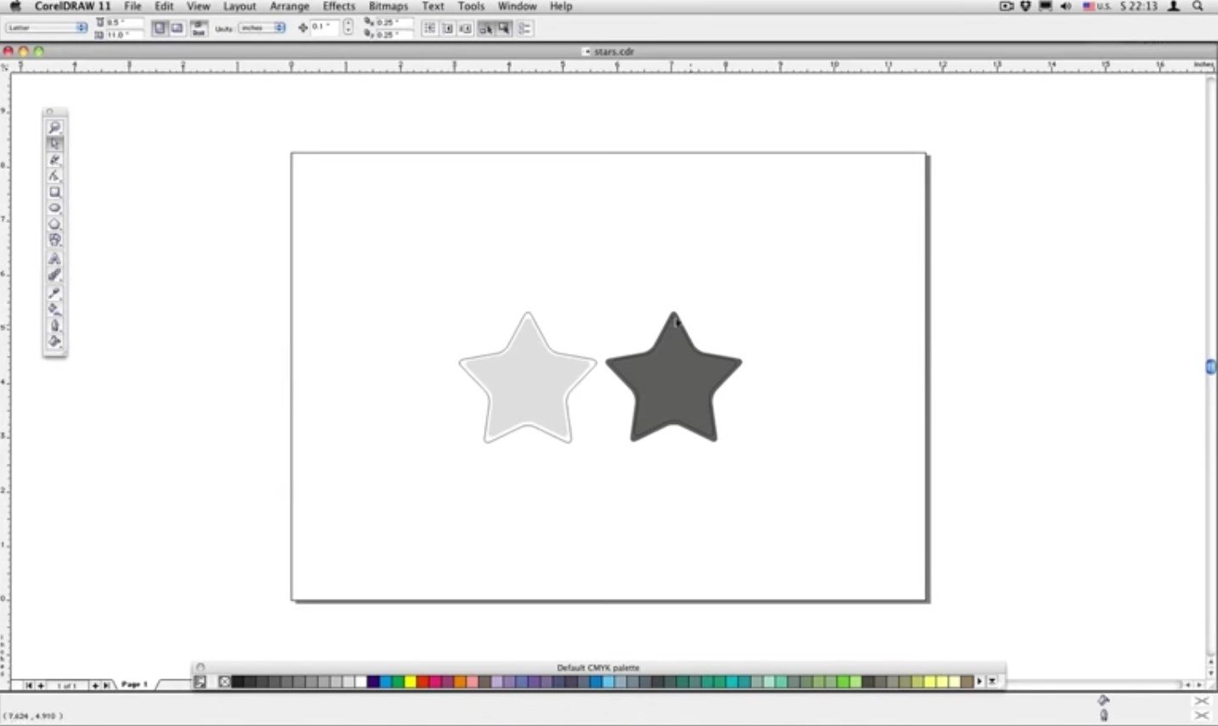This screenshot has width=1218, height=726.
Task: Open the Units inches dropdown
Action: pos(261,28)
